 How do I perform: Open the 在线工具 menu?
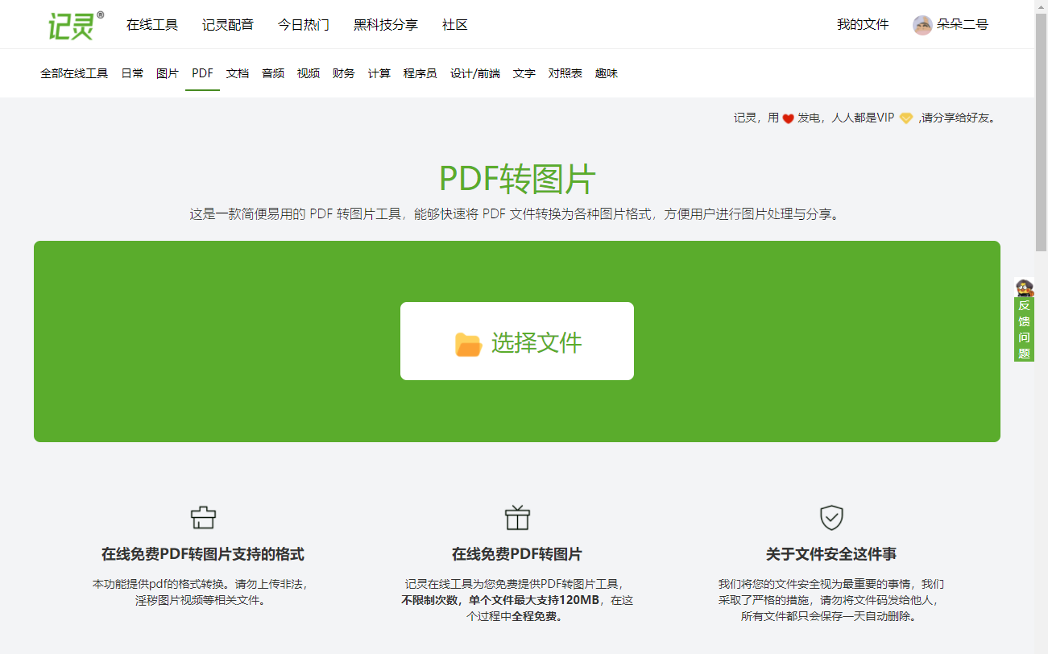click(152, 25)
